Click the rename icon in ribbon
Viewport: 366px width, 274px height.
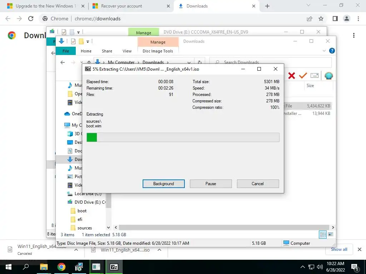click(x=315, y=76)
